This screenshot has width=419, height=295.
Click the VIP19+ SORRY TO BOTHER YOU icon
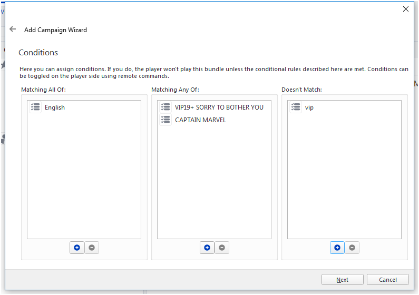tap(165, 107)
